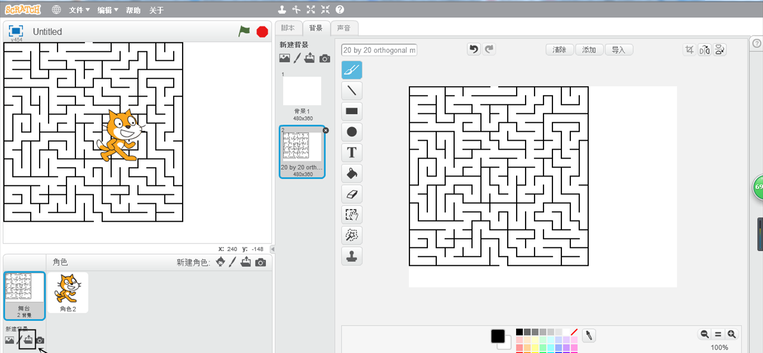
Task: Open the 关于 menu item
Action: pos(157,10)
